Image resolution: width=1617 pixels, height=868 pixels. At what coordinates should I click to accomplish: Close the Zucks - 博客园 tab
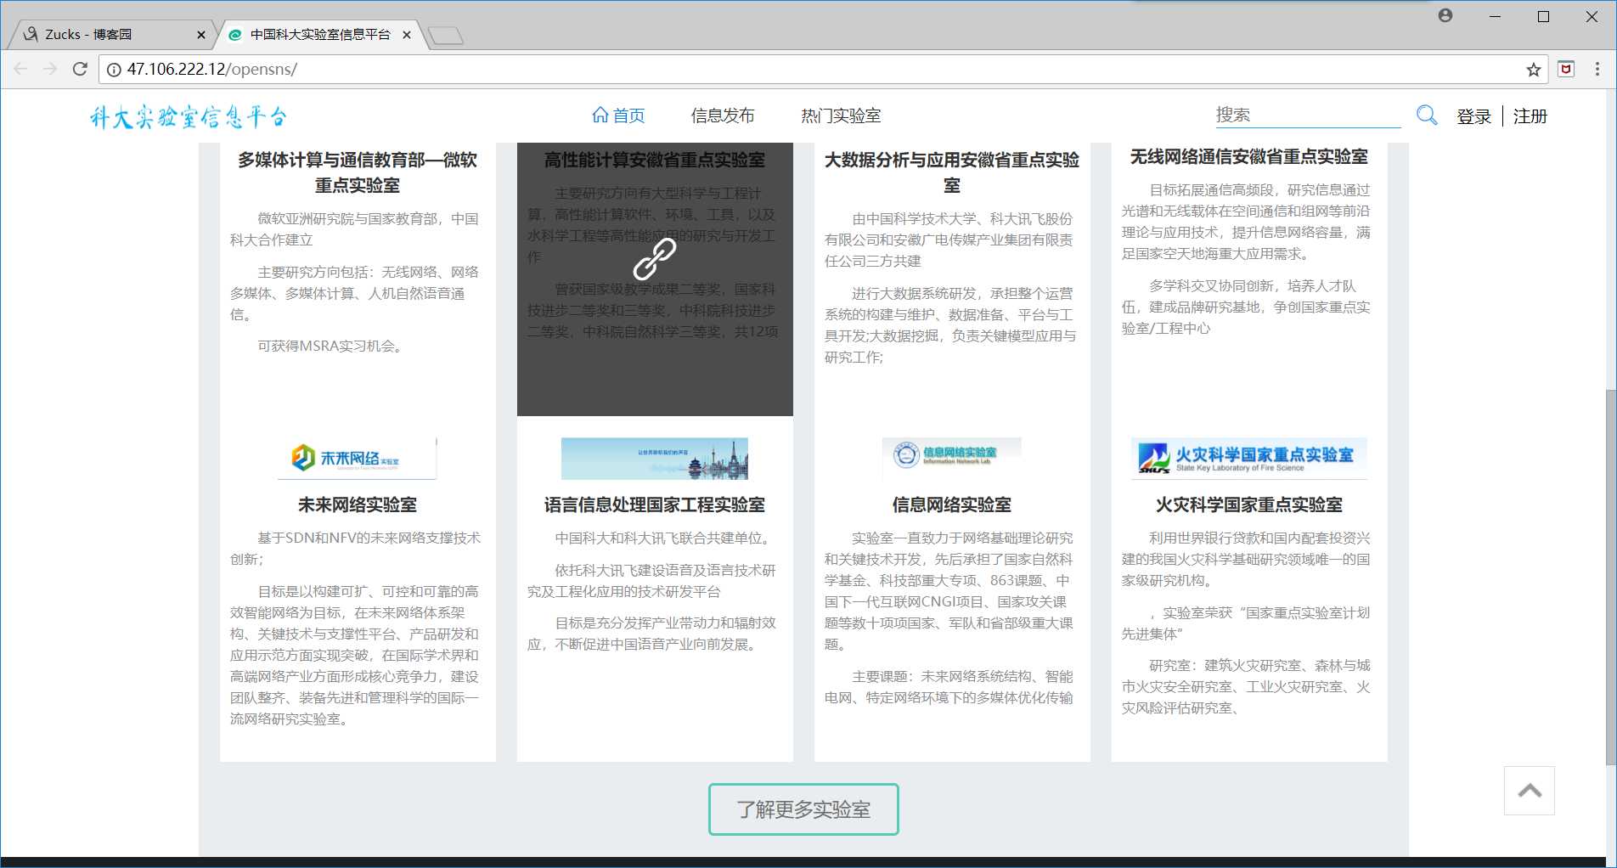(x=201, y=35)
